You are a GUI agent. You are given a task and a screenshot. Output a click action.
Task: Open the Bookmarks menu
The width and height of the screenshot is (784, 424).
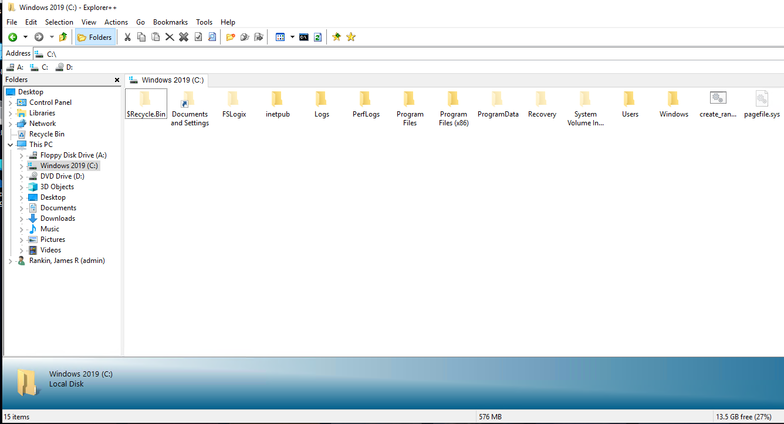click(170, 22)
